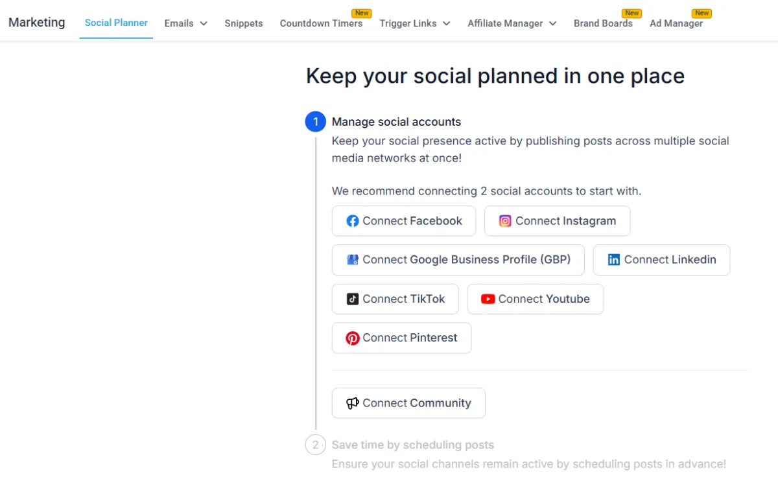Click the Marketing heading

(x=37, y=22)
